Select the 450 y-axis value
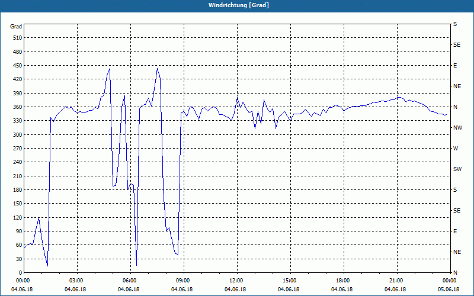The image size is (474, 296). pyautogui.click(x=18, y=66)
